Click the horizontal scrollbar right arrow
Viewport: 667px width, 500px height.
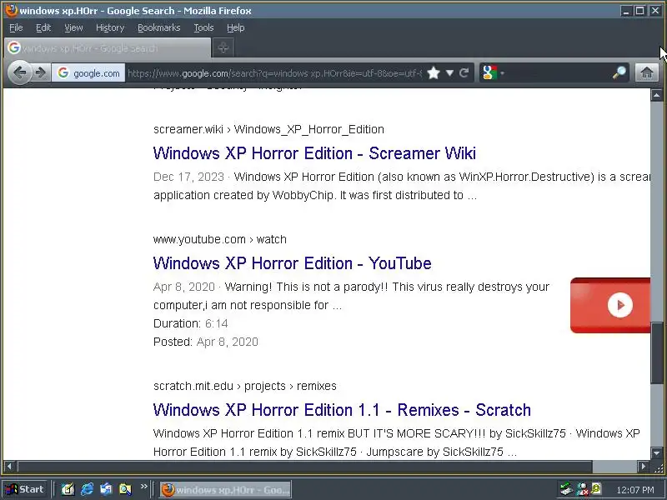tap(644, 467)
